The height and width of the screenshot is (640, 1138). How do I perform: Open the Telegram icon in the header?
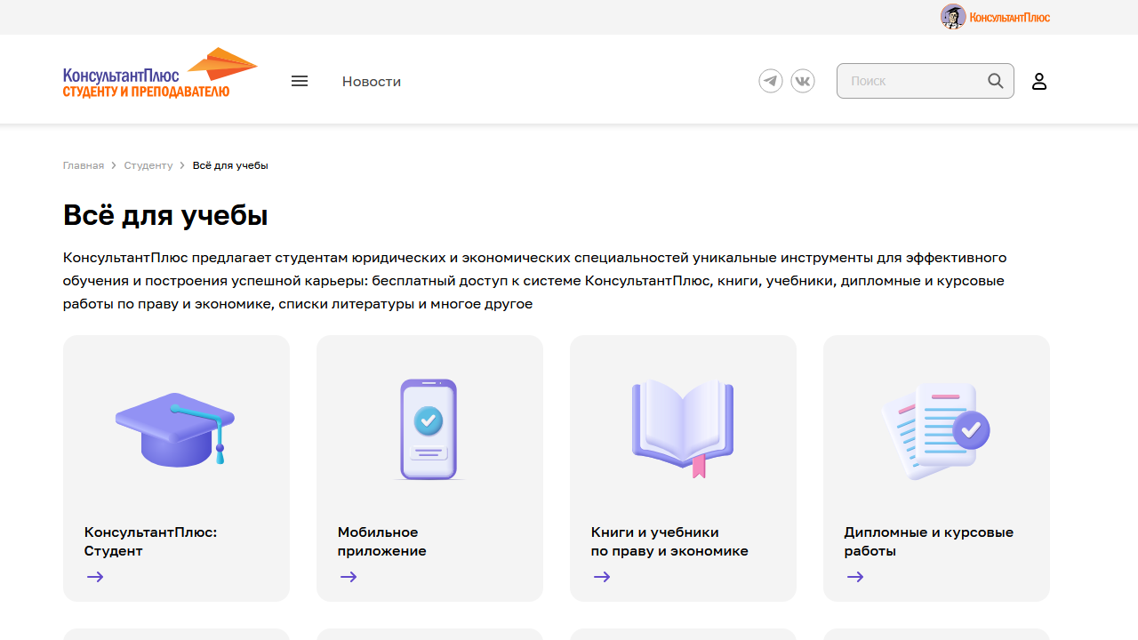click(x=770, y=81)
